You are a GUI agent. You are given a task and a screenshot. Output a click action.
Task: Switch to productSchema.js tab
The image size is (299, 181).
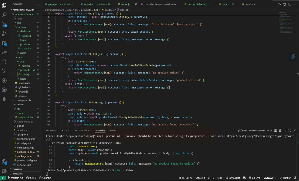[x=197, y=4]
